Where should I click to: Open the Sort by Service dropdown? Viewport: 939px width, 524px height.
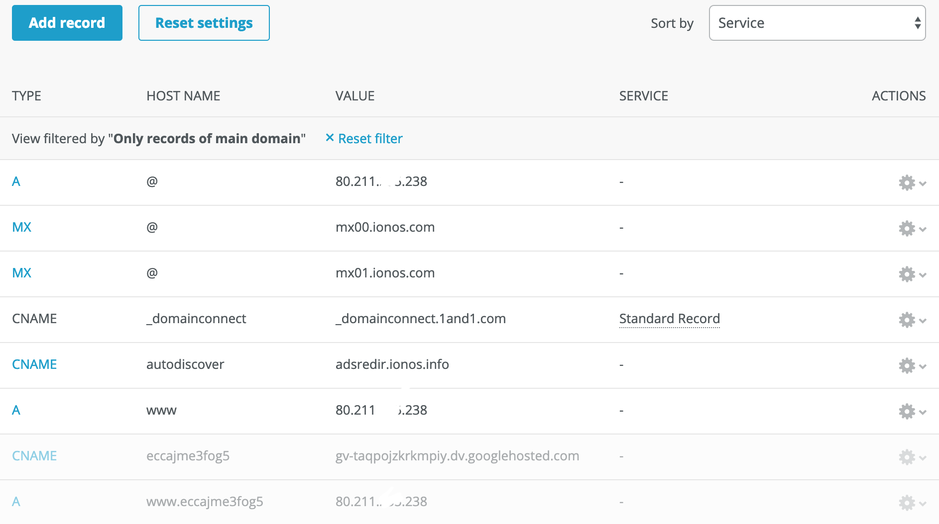817,23
